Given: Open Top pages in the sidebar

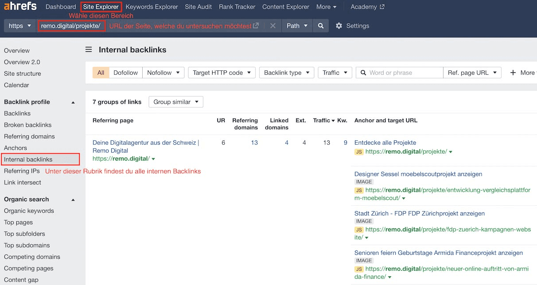Looking at the screenshot, I should 18,222.
